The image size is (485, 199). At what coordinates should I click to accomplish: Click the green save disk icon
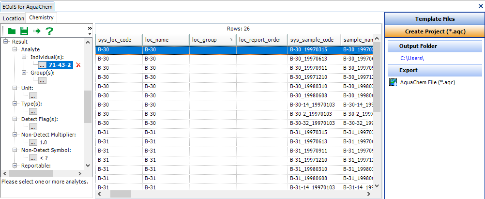(24, 31)
